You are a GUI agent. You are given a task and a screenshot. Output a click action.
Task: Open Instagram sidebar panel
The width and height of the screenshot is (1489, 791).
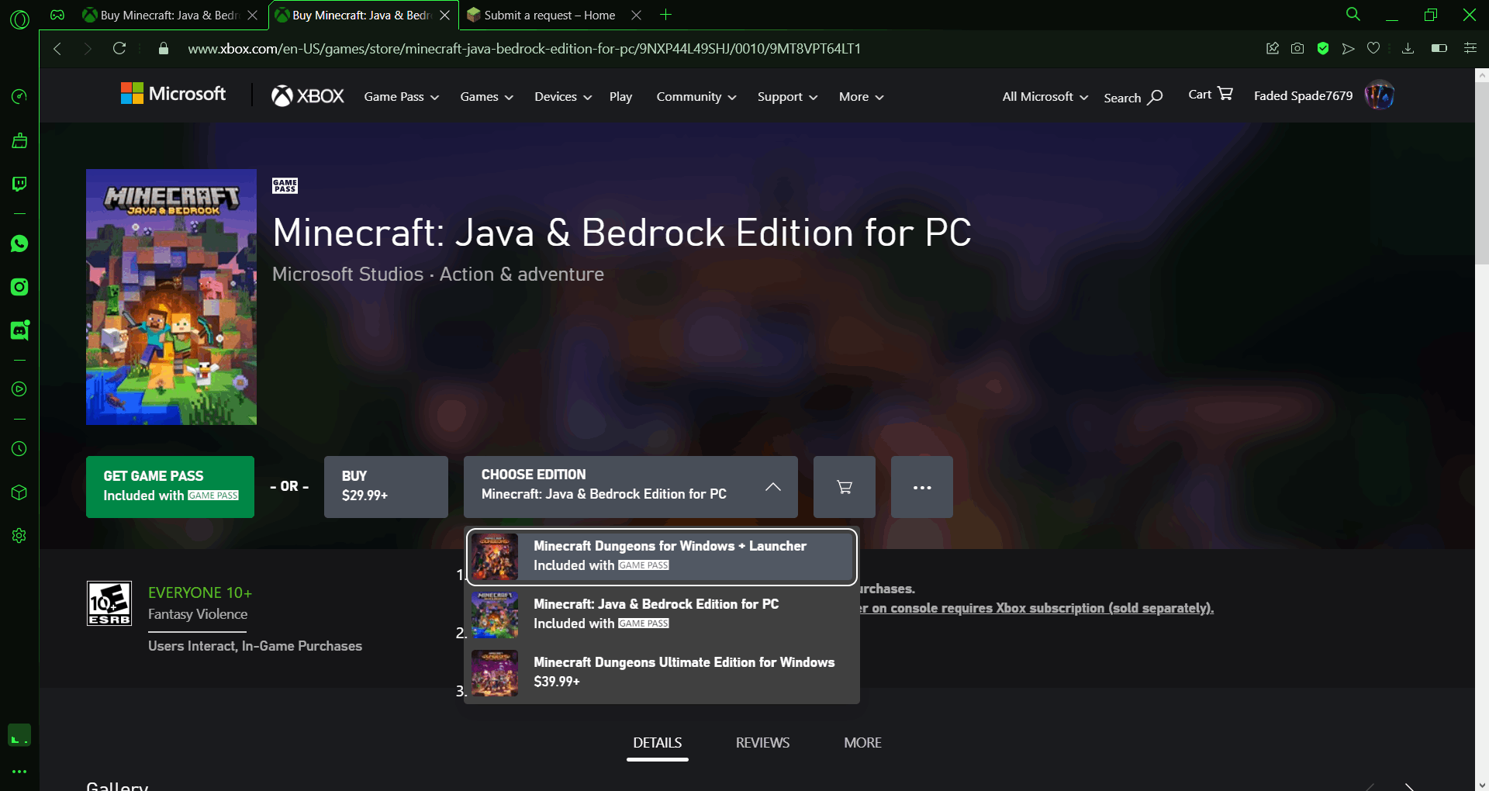point(19,287)
